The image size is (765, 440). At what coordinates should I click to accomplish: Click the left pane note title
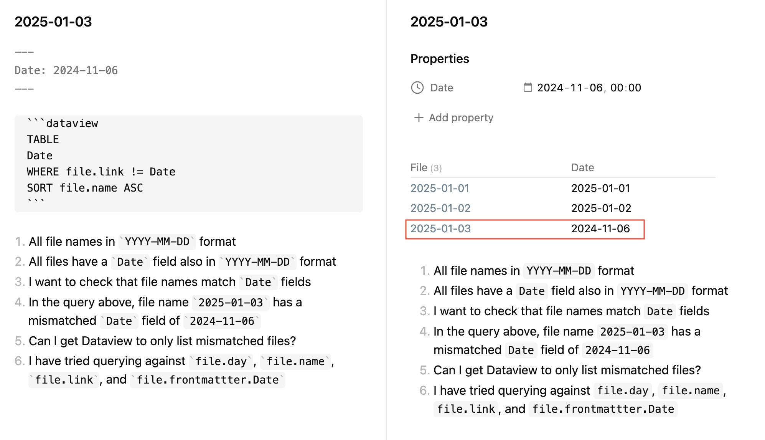(53, 22)
